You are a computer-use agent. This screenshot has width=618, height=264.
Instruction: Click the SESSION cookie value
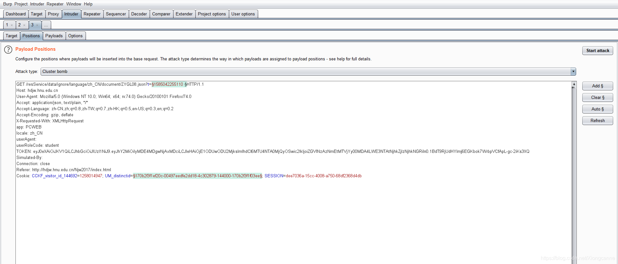point(324,176)
